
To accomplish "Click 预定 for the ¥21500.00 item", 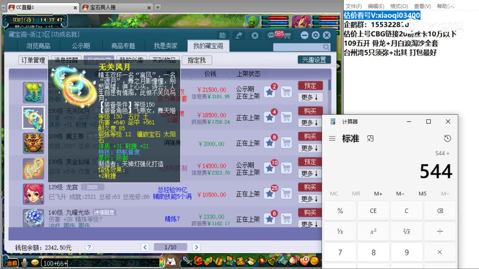I will (310, 86).
